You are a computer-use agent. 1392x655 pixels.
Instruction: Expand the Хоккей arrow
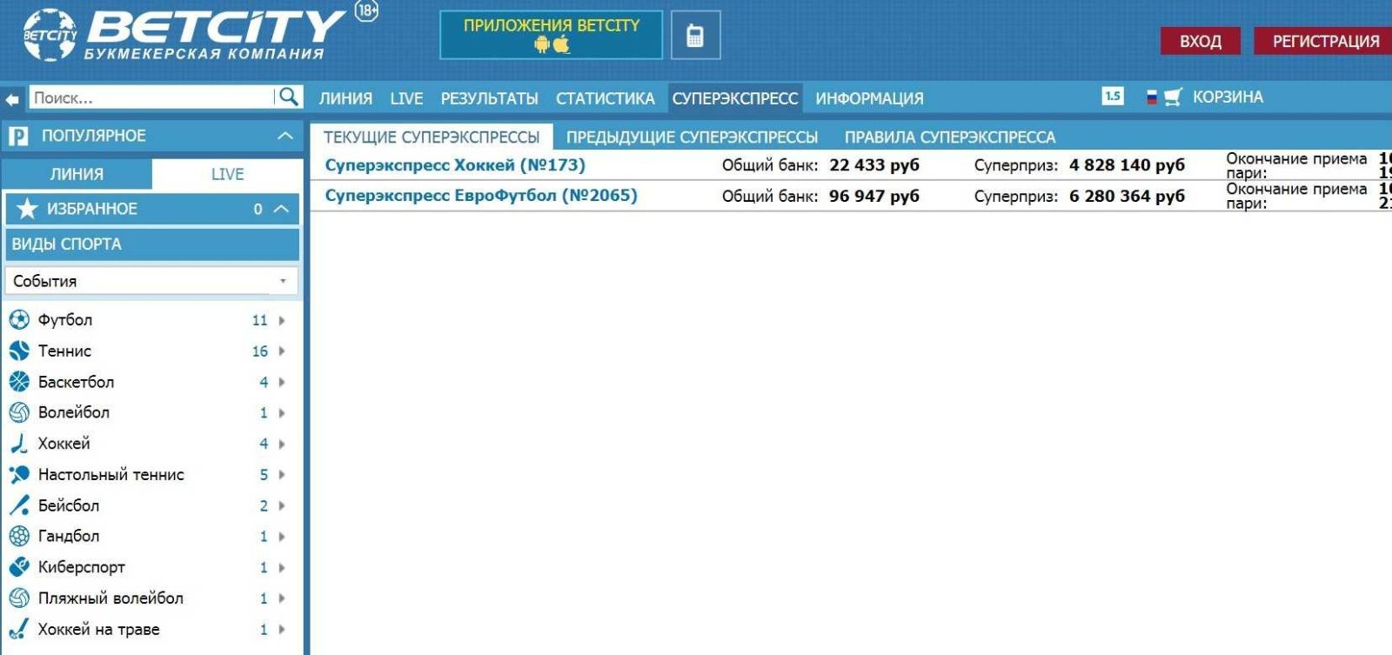pyautogui.click(x=282, y=444)
